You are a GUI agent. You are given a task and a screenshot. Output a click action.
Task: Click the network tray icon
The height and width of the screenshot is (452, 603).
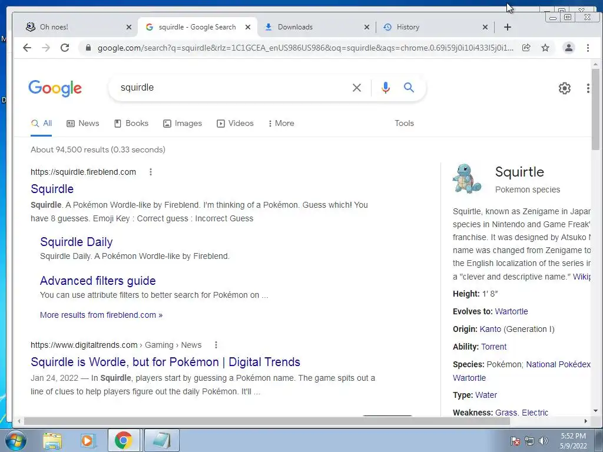click(x=529, y=441)
